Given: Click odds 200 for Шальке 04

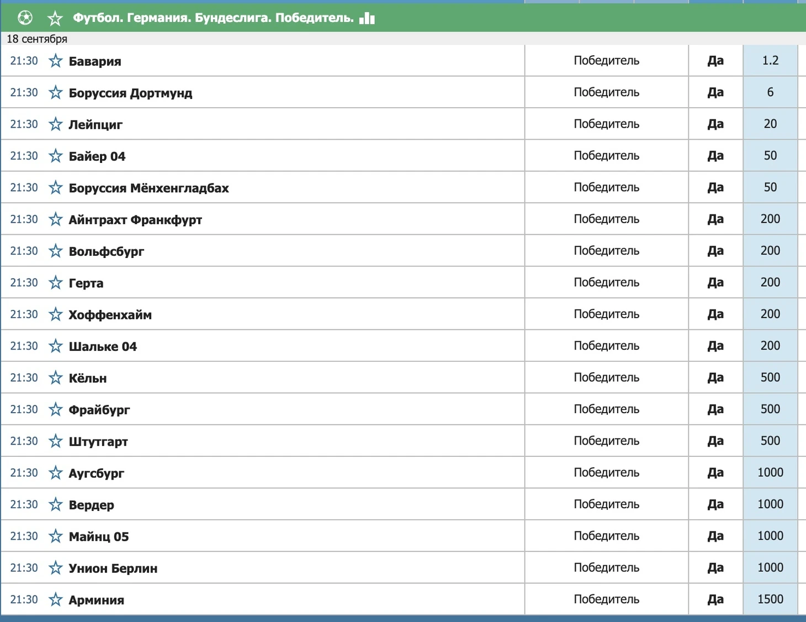Looking at the screenshot, I should click(770, 346).
